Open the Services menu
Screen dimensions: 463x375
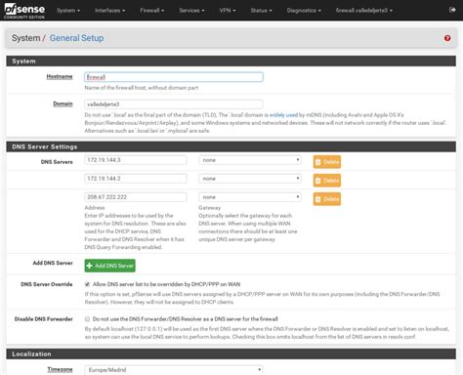point(191,11)
